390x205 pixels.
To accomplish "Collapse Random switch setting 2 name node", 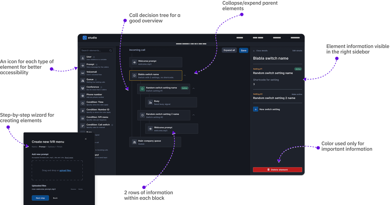I will click(194, 115).
